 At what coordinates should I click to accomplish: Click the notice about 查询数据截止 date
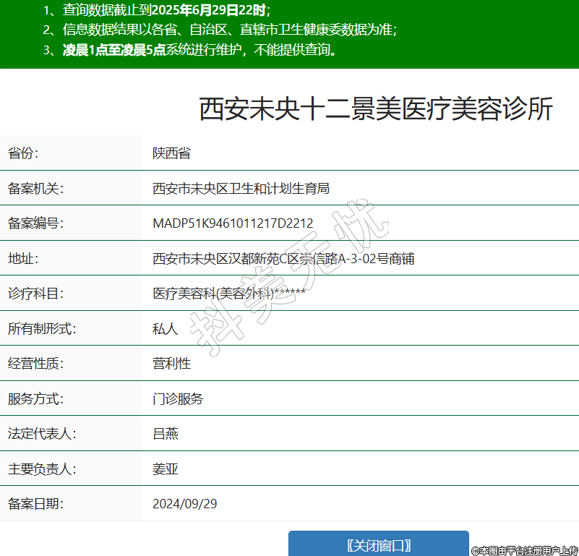click(x=156, y=10)
